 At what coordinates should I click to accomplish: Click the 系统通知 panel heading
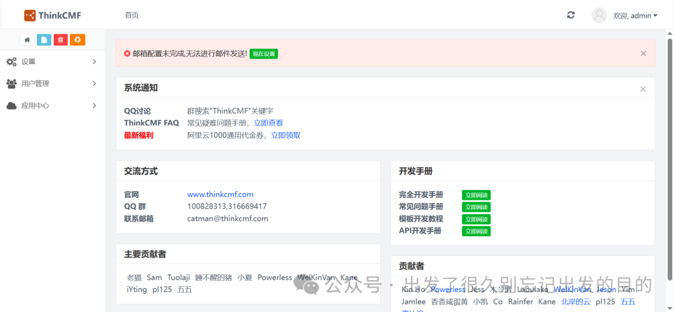[141, 88]
